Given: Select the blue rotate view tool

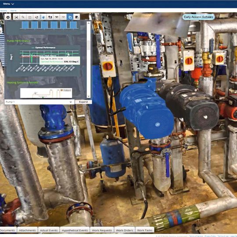Looking at the screenshot, I should point(43,17).
